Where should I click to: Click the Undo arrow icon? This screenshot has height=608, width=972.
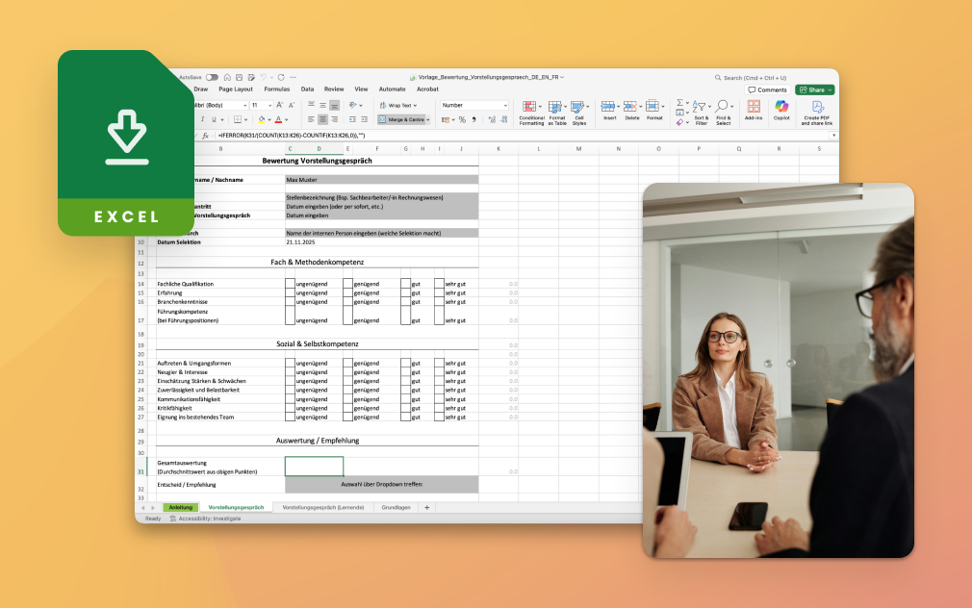coord(264,78)
